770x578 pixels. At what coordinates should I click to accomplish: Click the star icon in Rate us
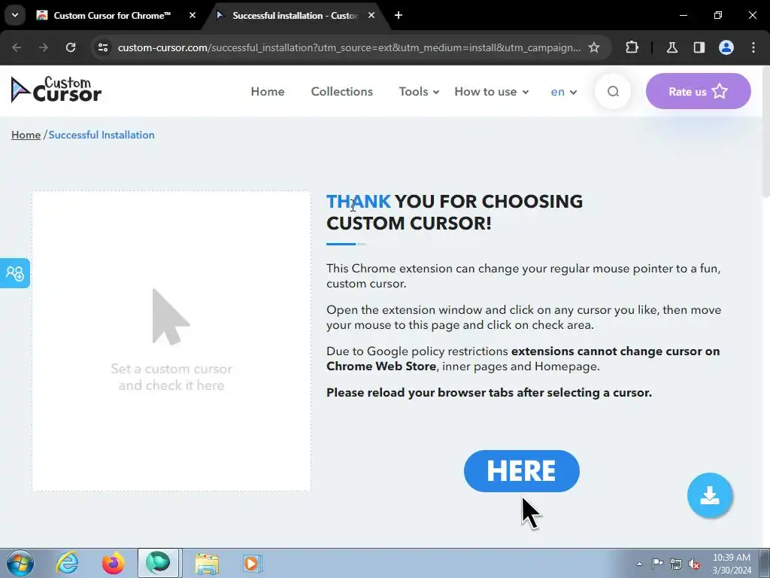click(720, 91)
